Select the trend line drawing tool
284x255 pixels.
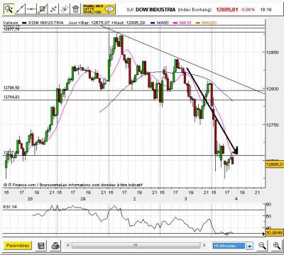tap(21, 9)
